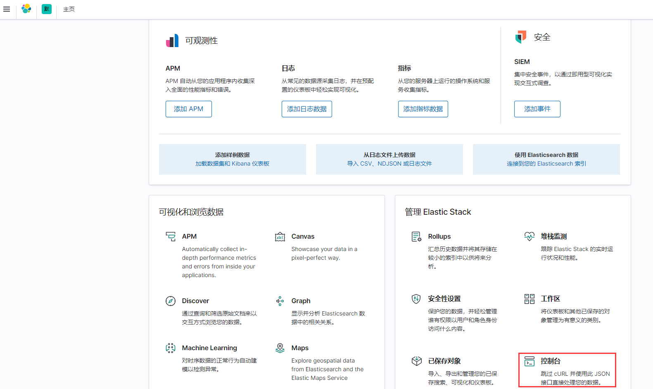The image size is (653, 389).
Task: Click the 可视化和浏览数据 section heading
Action: (191, 212)
